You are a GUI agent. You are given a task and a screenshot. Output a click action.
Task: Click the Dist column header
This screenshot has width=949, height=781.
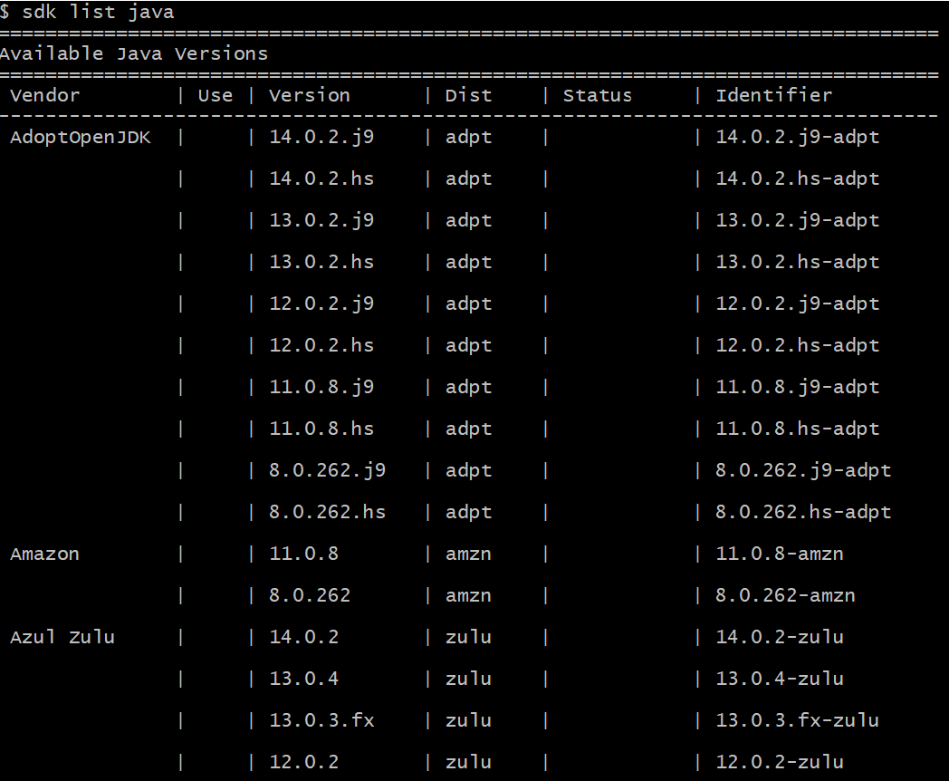point(468,96)
